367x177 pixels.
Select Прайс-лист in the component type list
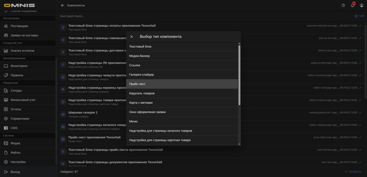137,84
